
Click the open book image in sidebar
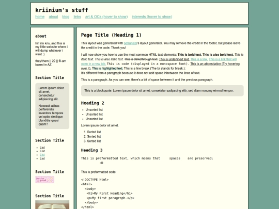tap(52, 204)
